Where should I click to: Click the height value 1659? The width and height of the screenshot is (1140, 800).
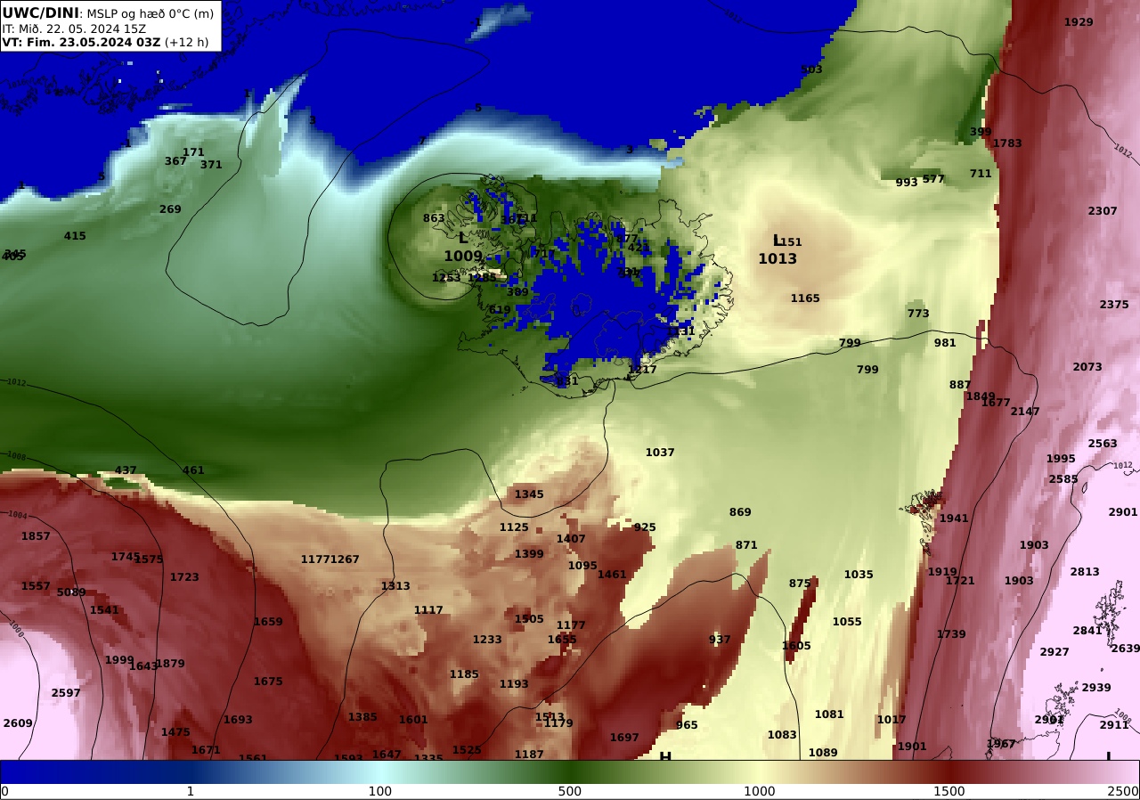tap(268, 622)
